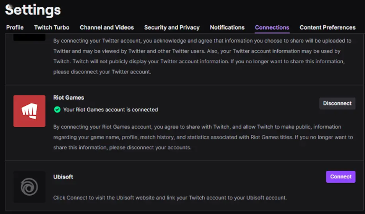
Task: Click the Ubisoft swirl logo
Action: [x=29, y=187]
